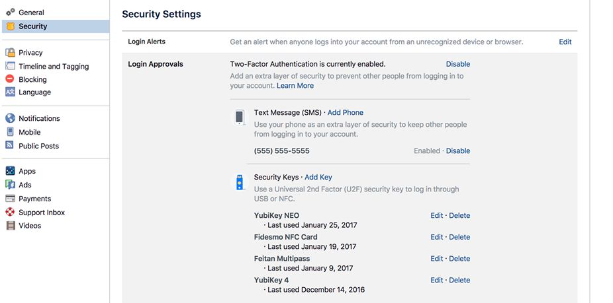Disable Two-Factor Authentication
The height and width of the screenshot is (303, 613).
[x=457, y=64]
